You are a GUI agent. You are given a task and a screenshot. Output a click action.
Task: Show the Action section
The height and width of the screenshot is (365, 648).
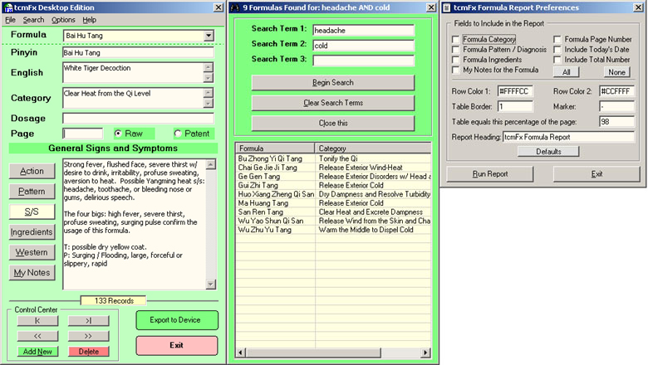[x=32, y=171]
